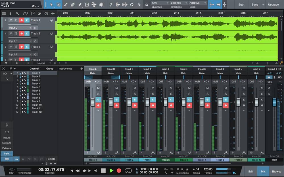Open the Seconds timebase dropdown
This screenshot has width=284, height=177.
point(179,3)
